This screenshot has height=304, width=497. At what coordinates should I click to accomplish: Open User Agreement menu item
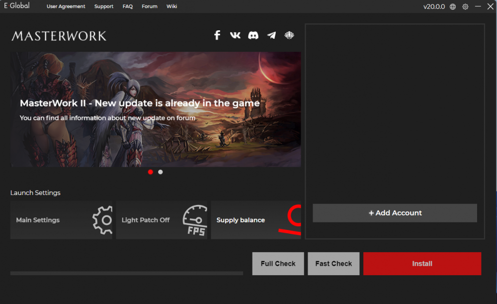(x=66, y=6)
